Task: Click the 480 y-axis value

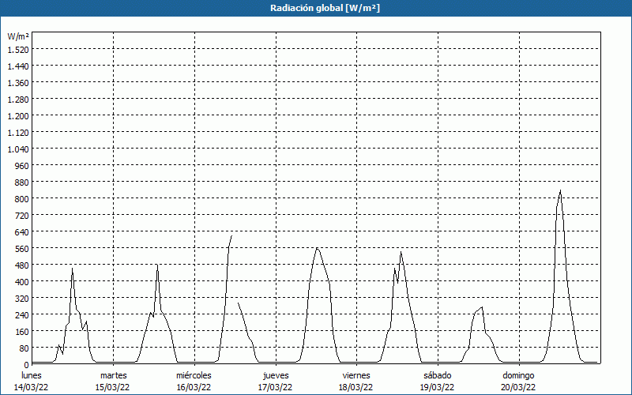Action: click(x=21, y=265)
